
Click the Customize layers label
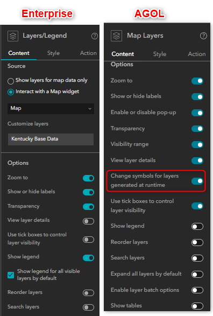(x=28, y=123)
